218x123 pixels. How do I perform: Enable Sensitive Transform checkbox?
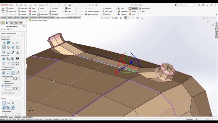(x=2, y=93)
